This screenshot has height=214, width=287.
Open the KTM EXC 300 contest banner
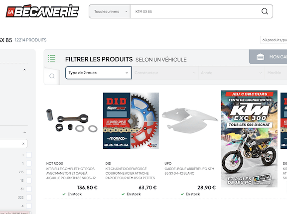[249, 139]
